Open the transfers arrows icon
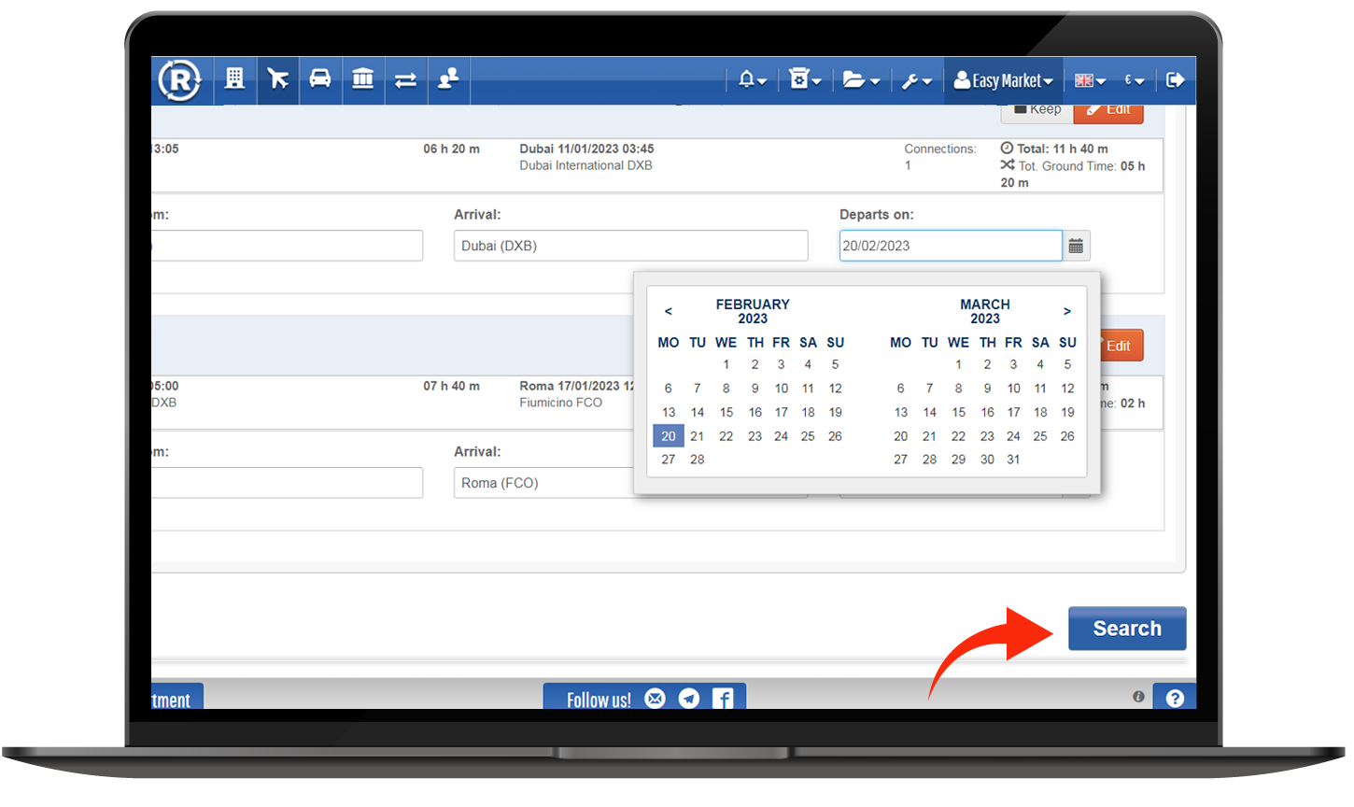The height and width of the screenshot is (807, 1354). click(x=405, y=80)
